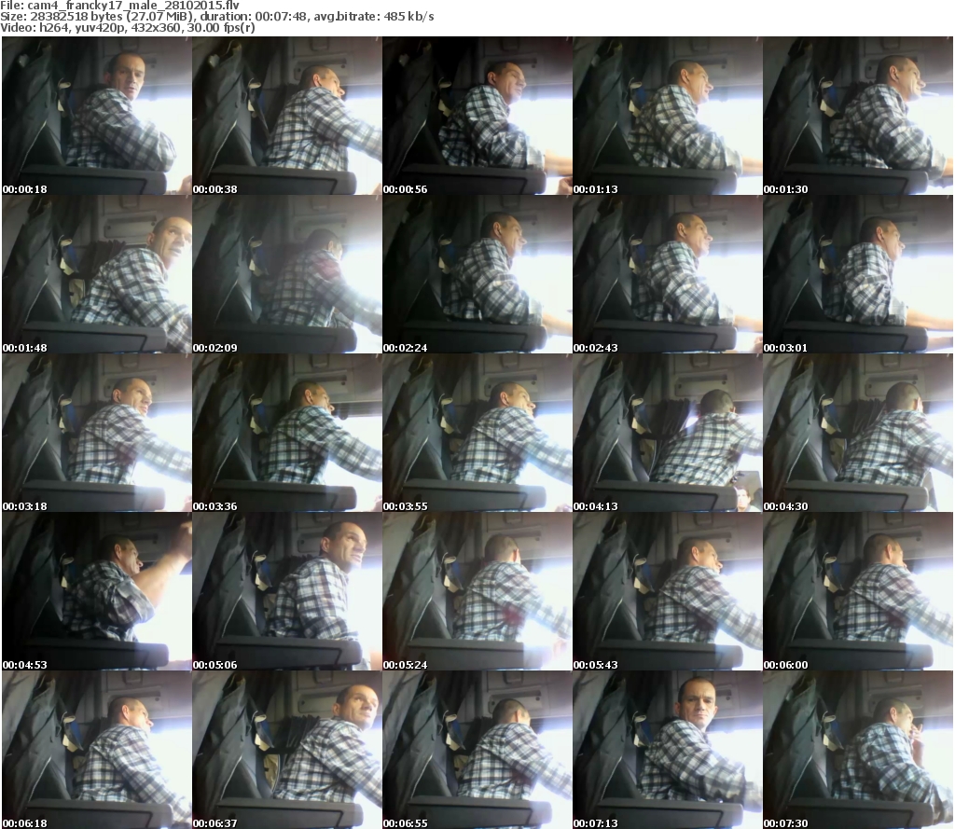Image resolution: width=955 pixels, height=829 pixels.
Task: Click the file size and duration line
Action: click(x=216, y=17)
